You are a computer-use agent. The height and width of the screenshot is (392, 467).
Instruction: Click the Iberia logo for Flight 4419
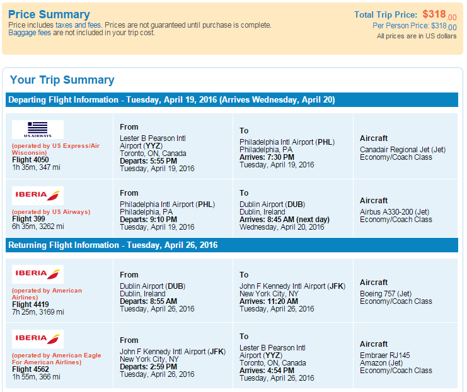[38, 274]
